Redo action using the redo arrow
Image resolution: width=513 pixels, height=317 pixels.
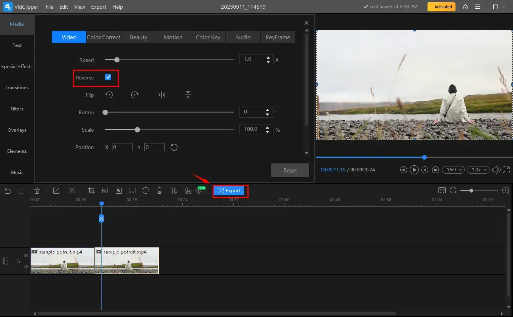click(21, 191)
